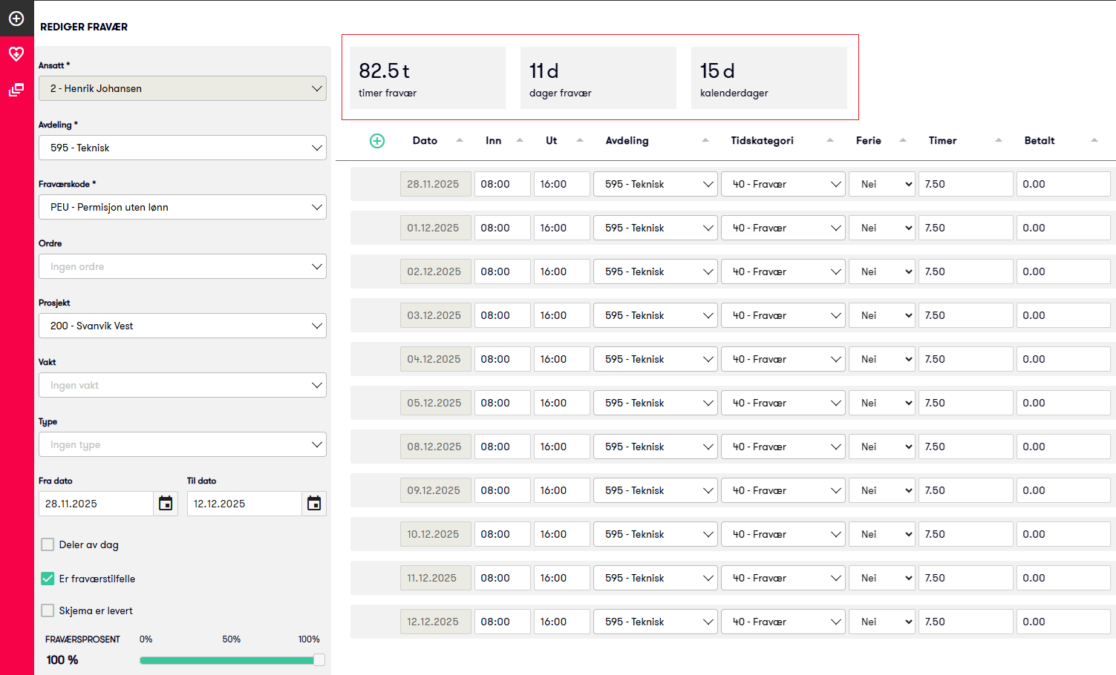Click the Fraværsprosent slider handle
Viewport: 1116px width, 675px height.
[x=319, y=660]
